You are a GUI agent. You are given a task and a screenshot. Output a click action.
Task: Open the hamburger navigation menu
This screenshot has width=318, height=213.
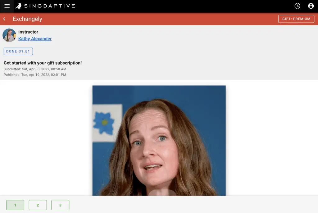coord(7,6)
